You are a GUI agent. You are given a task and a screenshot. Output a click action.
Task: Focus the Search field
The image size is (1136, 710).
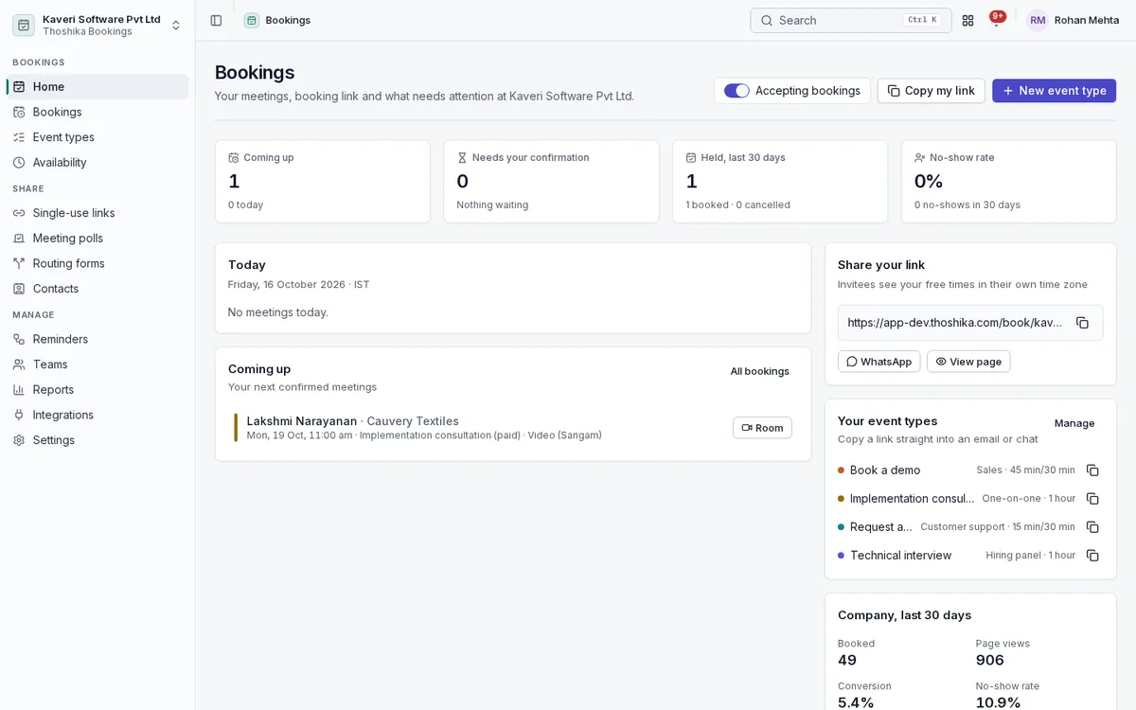point(850,20)
